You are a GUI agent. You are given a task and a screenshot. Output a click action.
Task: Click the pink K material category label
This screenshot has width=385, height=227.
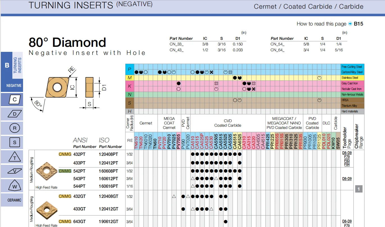[x=130, y=86]
